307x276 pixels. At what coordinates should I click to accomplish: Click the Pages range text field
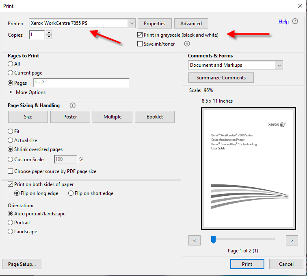[82, 83]
